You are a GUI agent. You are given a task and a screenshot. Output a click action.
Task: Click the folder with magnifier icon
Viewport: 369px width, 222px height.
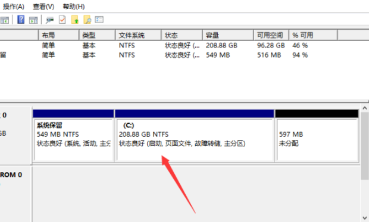coord(87,20)
